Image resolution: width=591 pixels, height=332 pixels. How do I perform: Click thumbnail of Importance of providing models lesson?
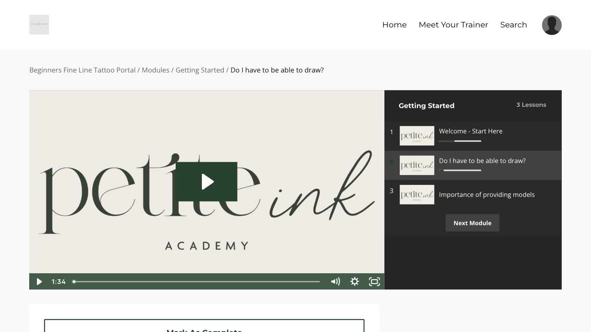pos(417,195)
